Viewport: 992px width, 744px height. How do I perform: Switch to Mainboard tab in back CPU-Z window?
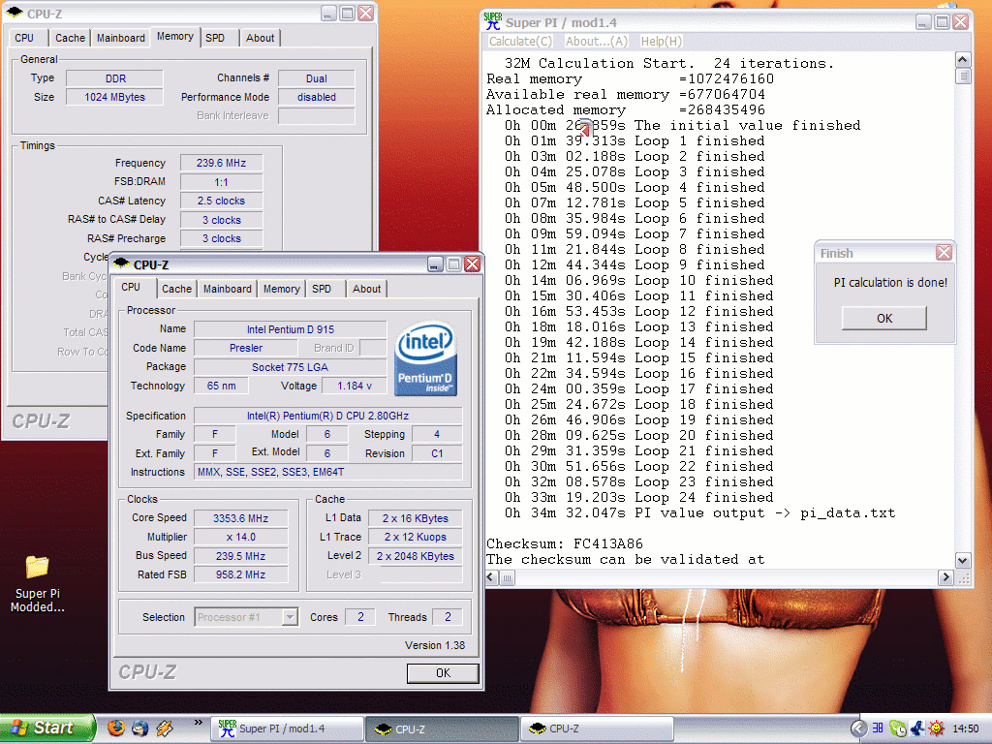click(121, 38)
